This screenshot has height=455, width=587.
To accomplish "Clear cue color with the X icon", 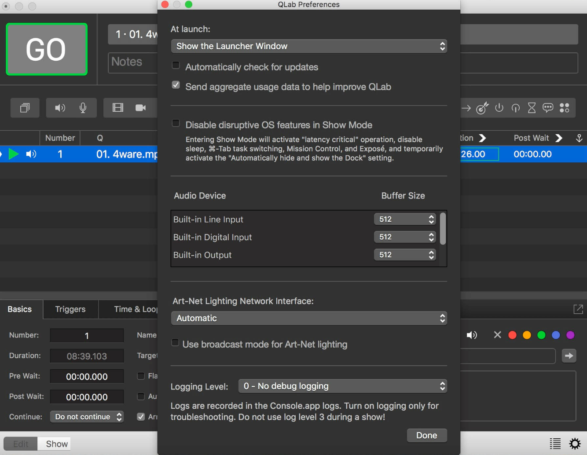I will tap(497, 335).
